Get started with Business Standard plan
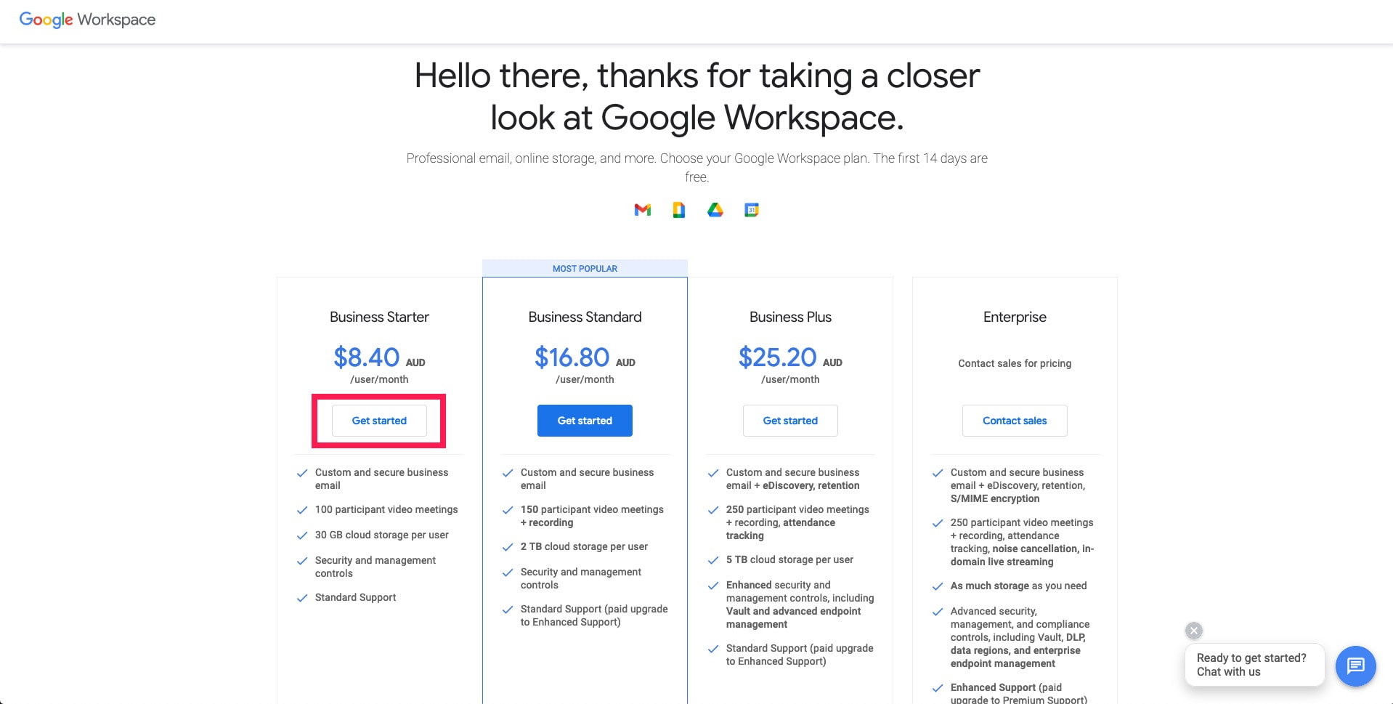The height and width of the screenshot is (704, 1393). tap(585, 421)
